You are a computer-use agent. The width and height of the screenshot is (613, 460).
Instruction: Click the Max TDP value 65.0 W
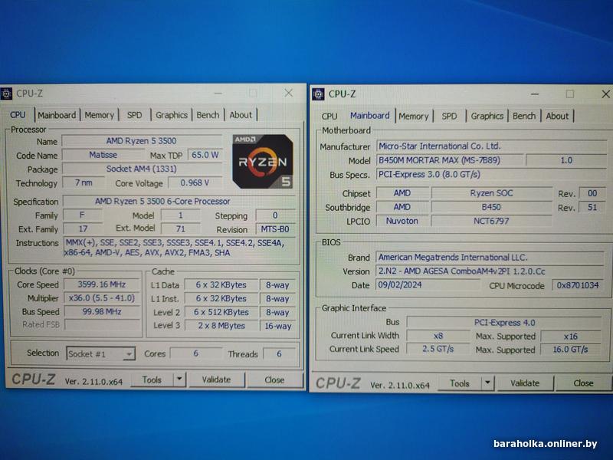205,155
